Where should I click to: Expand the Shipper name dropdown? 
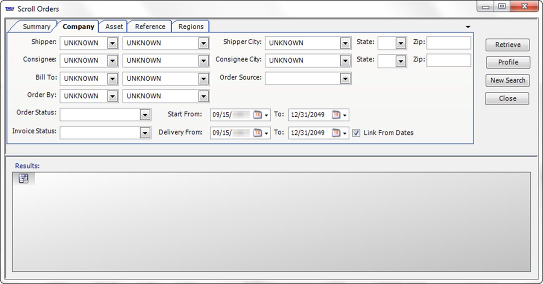pyautogui.click(x=204, y=43)
